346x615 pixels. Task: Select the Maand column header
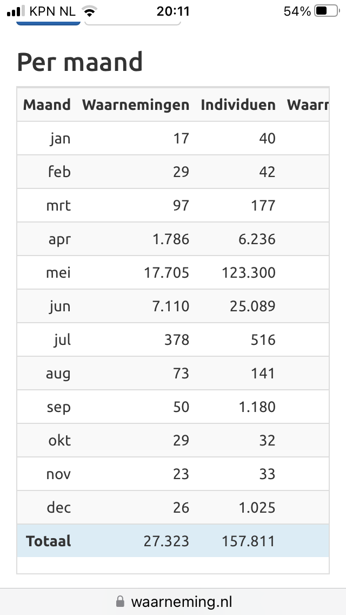point(47,104)
